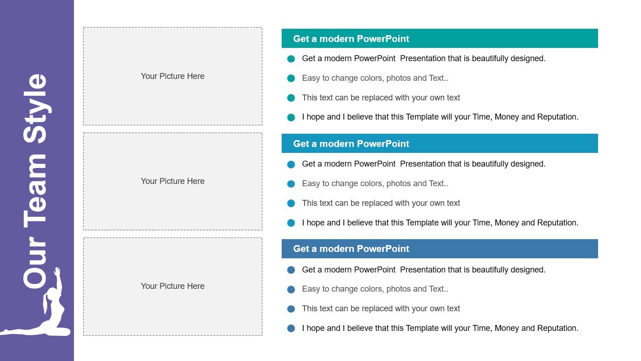This screenshot has width=641, height=361.
Task: Select the top 'Your Picture Here' placeholder
Action: click(173, 76)
